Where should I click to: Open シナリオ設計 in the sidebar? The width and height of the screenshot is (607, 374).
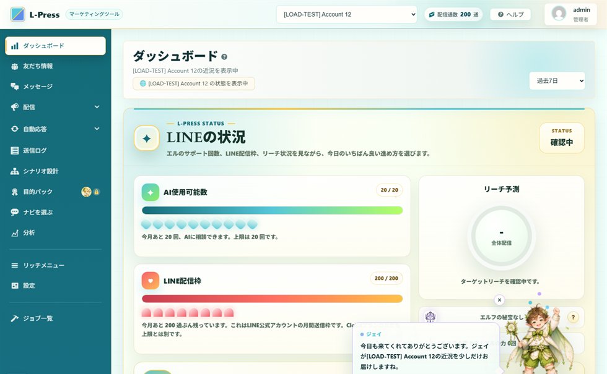point(55,171)
